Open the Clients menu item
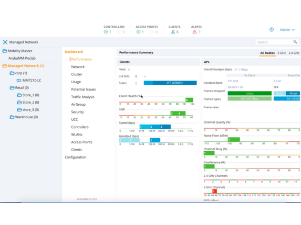The width and height of the screenshot is (301, 225). click(76, 150)
